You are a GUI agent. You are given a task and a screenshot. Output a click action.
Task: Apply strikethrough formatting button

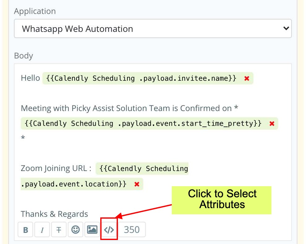tap(59, 229)
